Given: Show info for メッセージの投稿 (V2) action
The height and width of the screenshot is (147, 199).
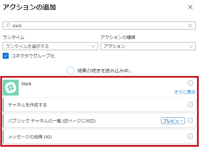Looking at the screenshot, I should pyautogui.click(x=190, y=136).
